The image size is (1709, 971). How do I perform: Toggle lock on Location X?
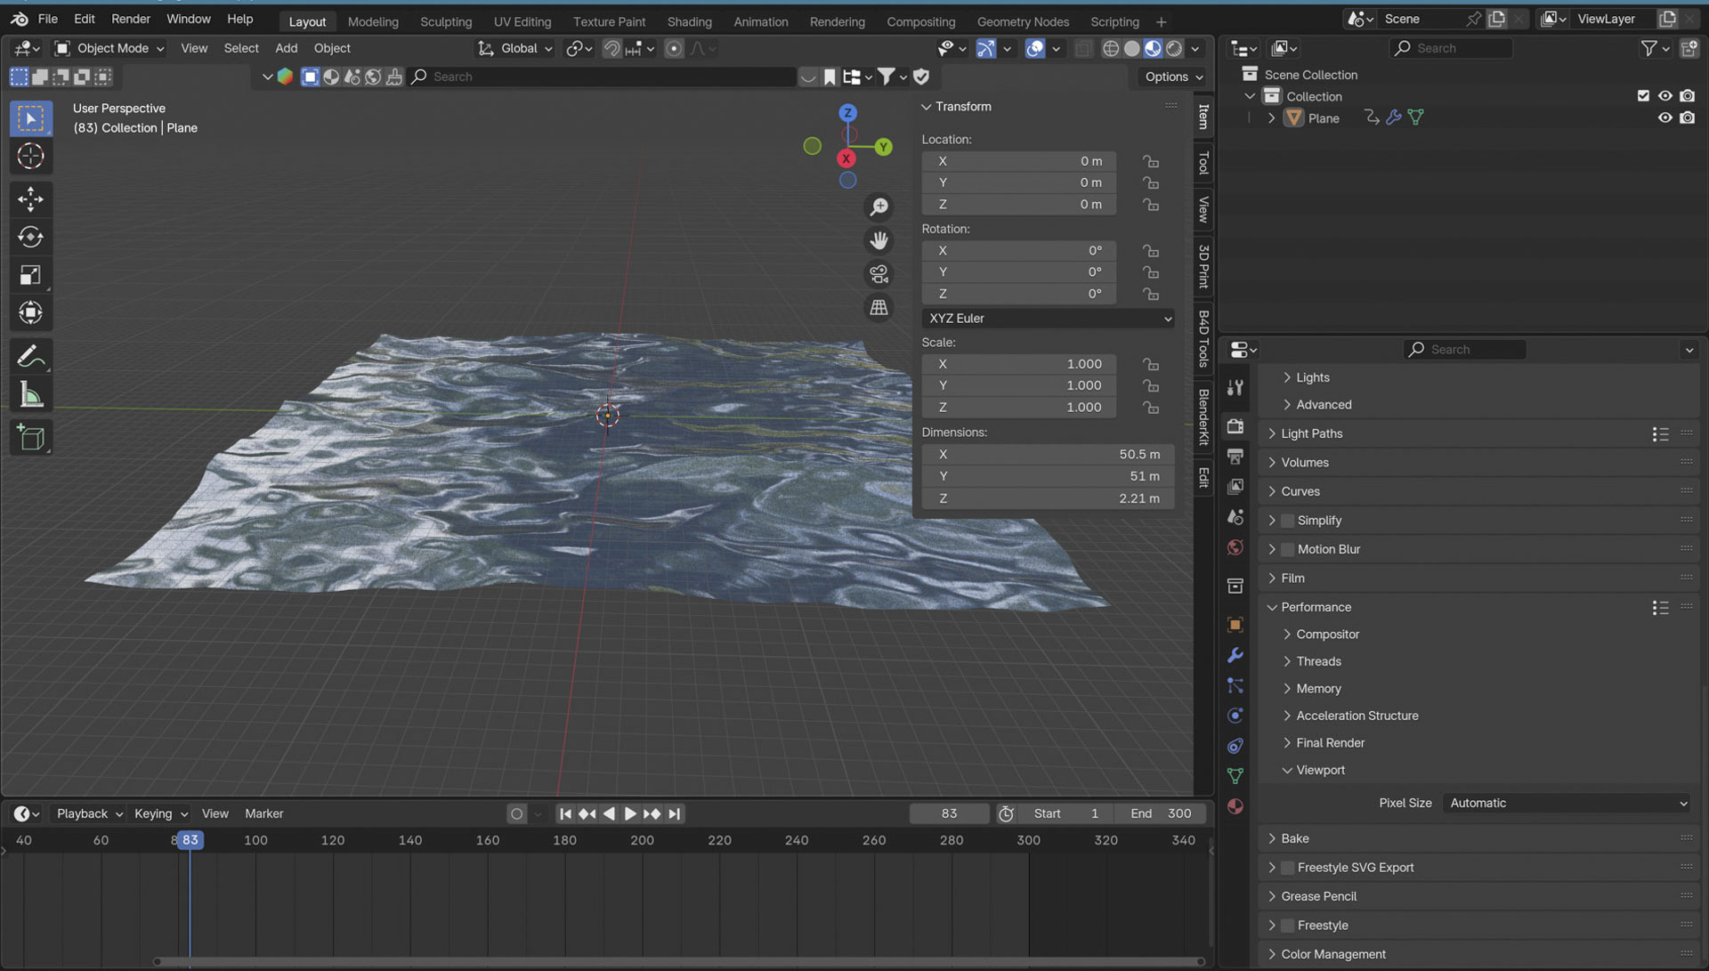(x=1151, y=161)
